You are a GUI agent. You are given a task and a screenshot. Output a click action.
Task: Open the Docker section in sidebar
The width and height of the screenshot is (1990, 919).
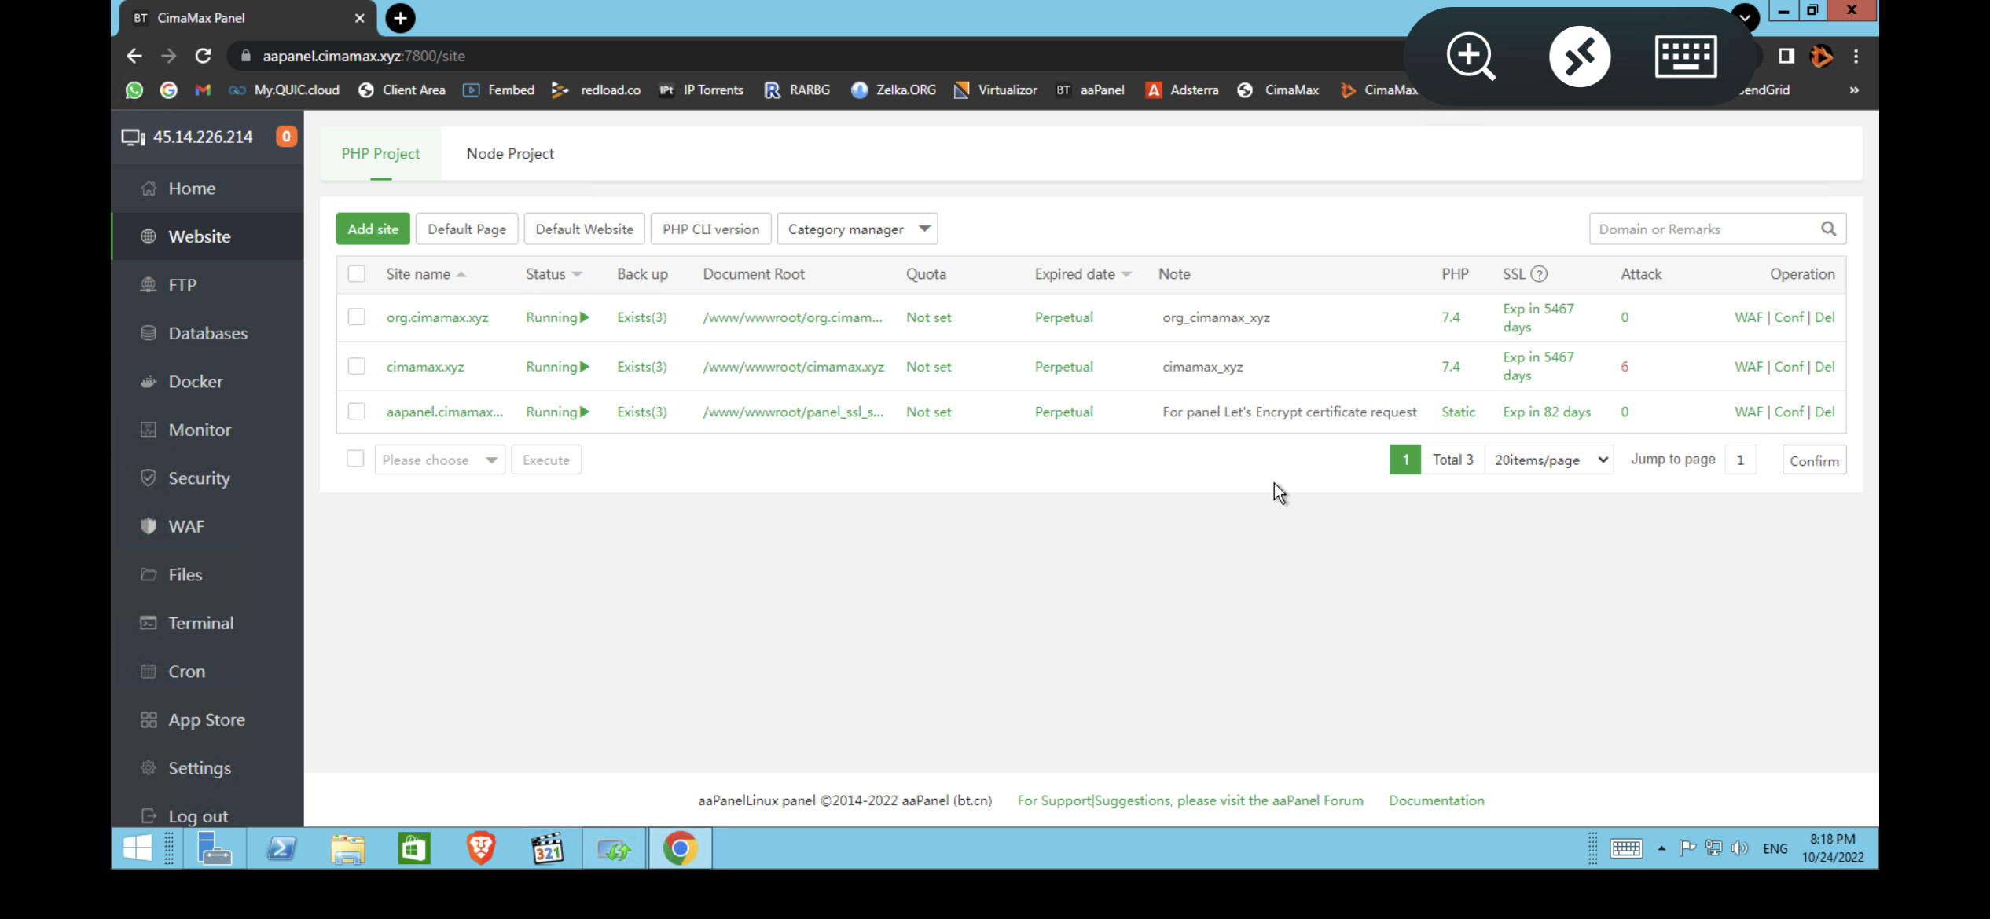(195, 381)
